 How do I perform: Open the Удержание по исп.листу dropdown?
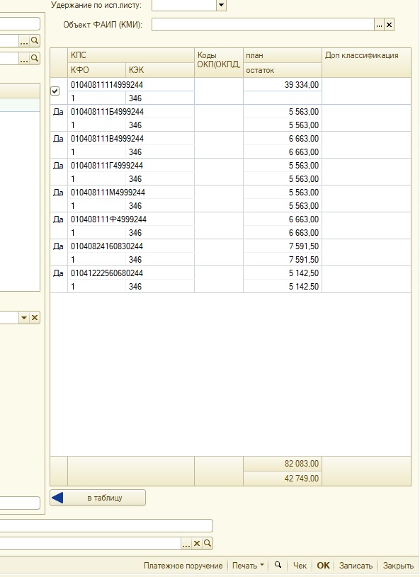tap(221, 5)
